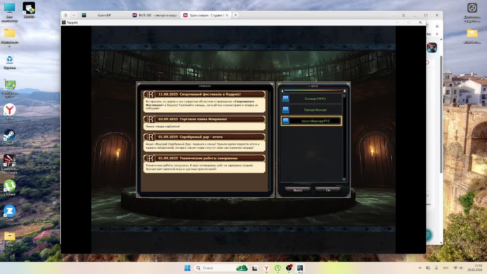
Task: Open the Administrator folder on desktop
Action: (x=10, y=37)
